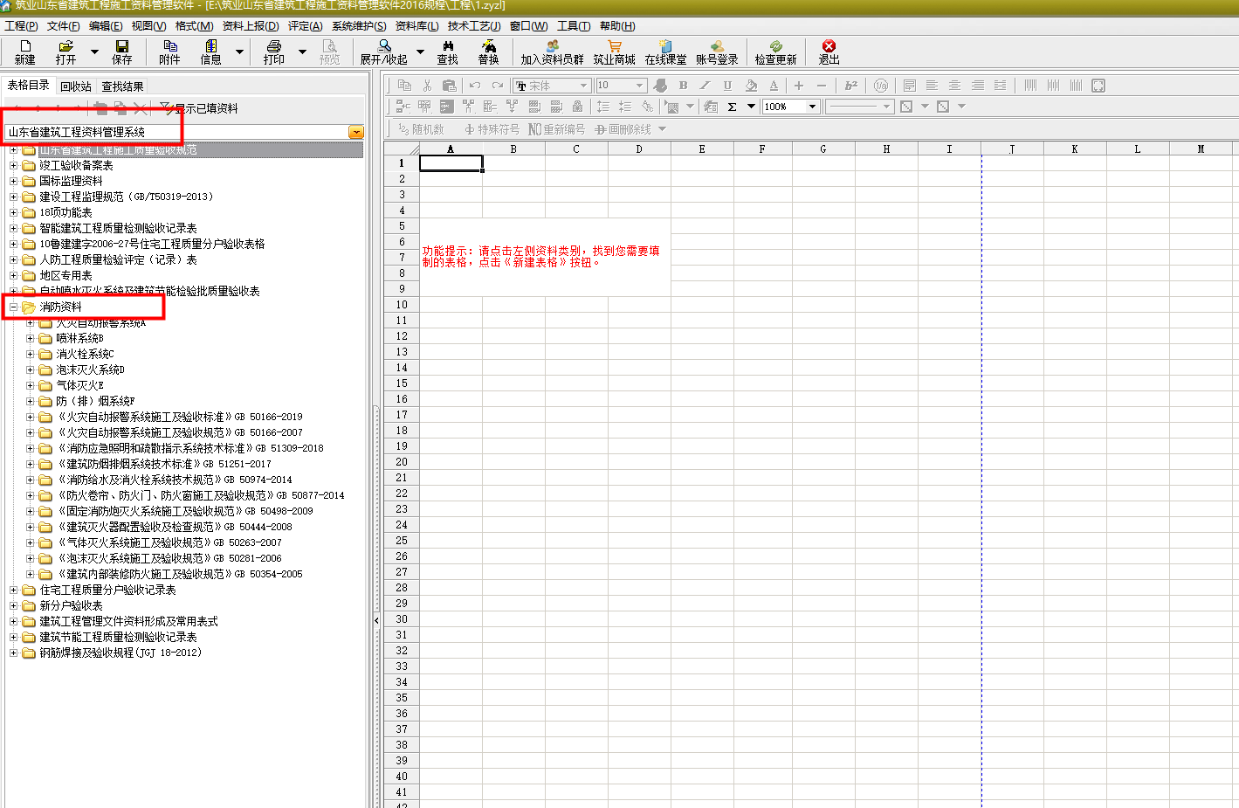Switch to the 回收站 tab
This screenshot has width=1239, height=808.
pyautogui.click(x=76, y=86)
